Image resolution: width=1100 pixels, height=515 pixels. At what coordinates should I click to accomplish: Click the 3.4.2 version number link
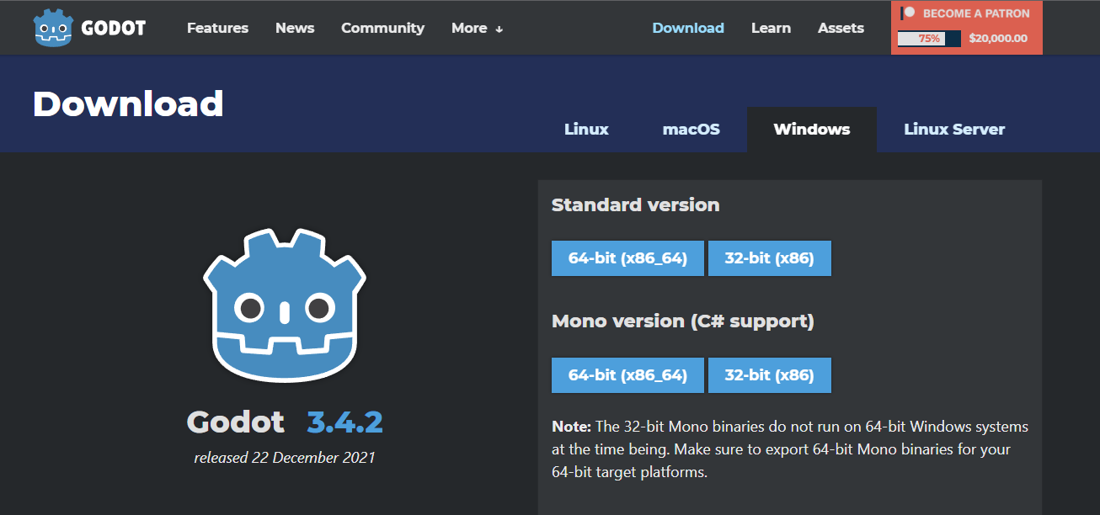click(345, 422)
